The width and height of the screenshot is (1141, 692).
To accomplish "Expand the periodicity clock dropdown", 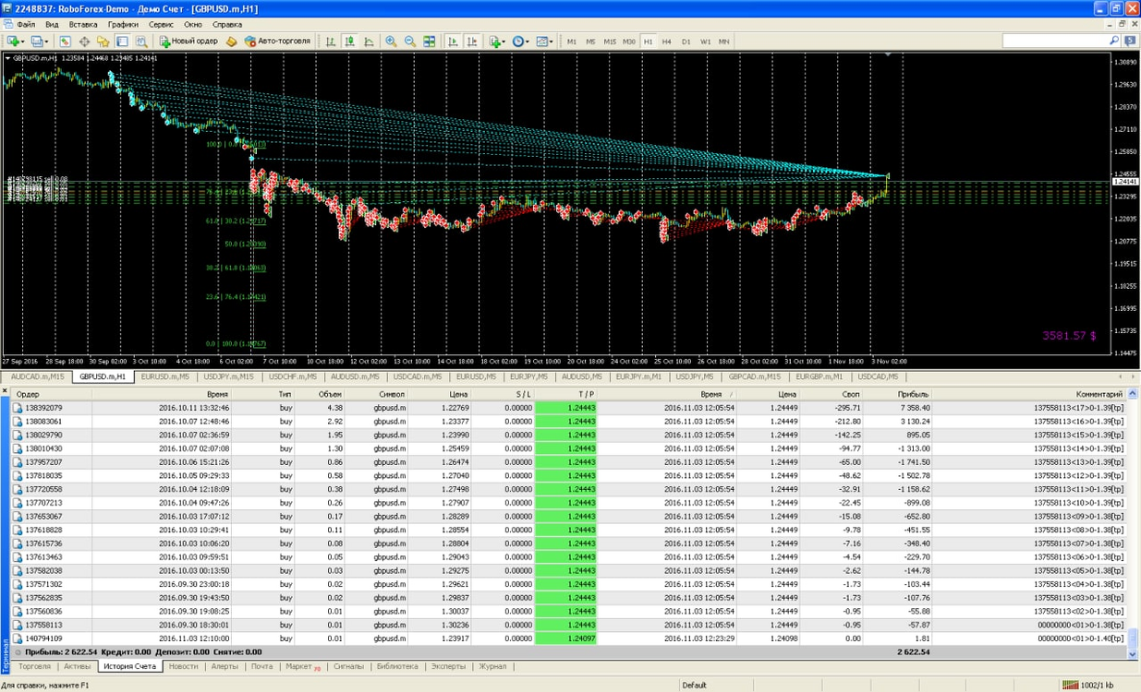I will (x=529, y=42).
